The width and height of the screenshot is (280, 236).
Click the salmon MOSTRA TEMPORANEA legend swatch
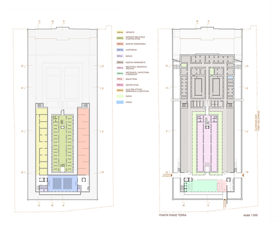click(x=120, y=44)
